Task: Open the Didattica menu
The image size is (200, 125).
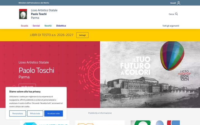Action: tap(61, 26)
